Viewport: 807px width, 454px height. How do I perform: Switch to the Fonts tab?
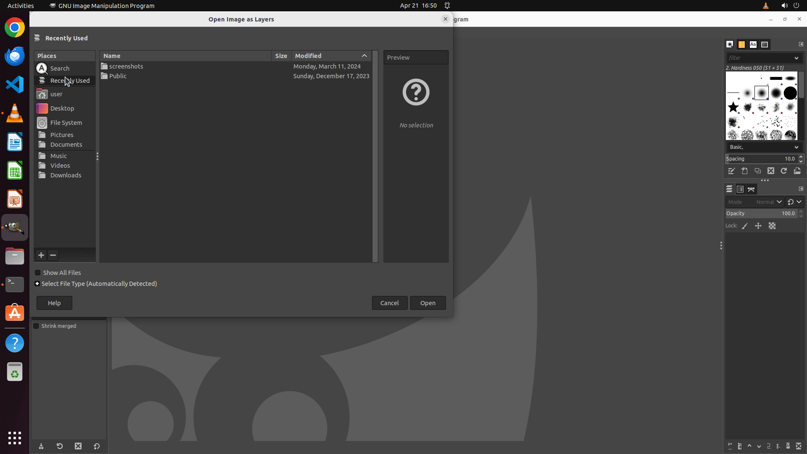(x=753, y=45)
